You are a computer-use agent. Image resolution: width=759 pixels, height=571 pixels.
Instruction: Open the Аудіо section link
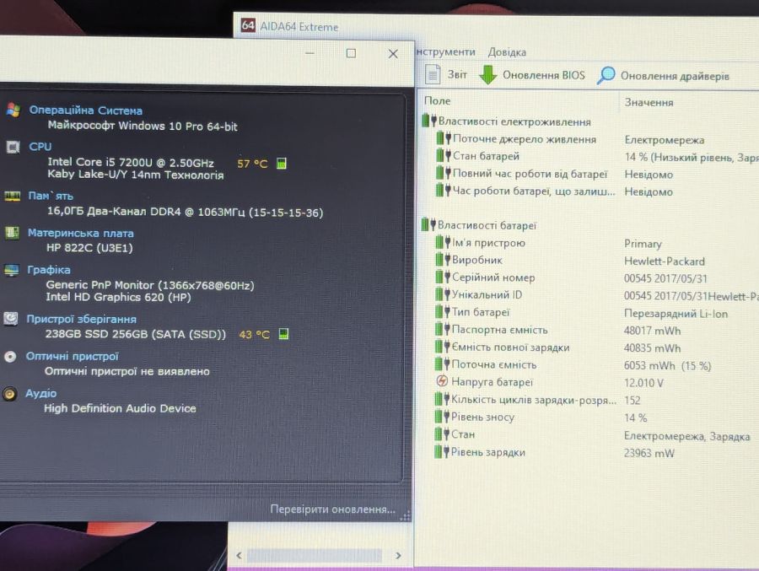41,393
